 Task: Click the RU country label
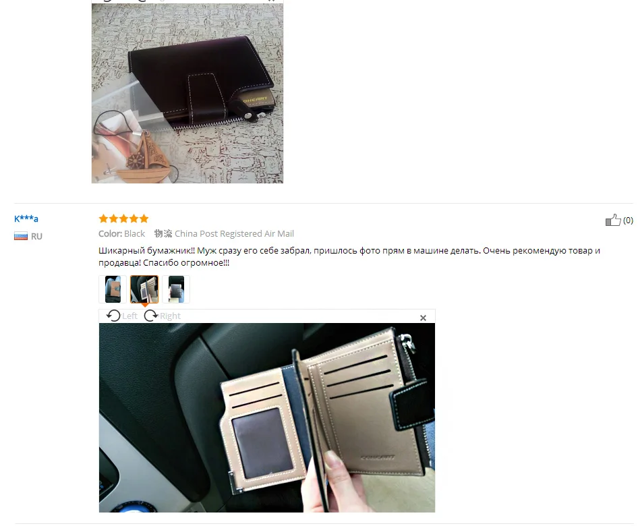tap(36, 236)
